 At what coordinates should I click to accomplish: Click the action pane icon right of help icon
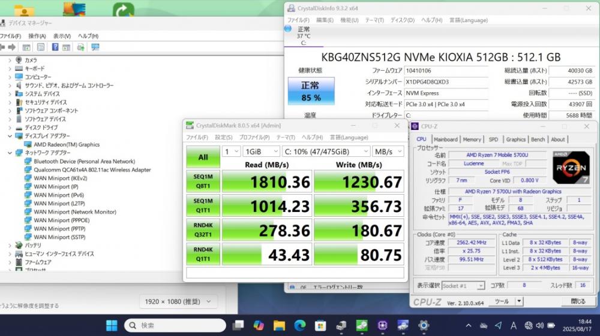click(x=66, y=47)
